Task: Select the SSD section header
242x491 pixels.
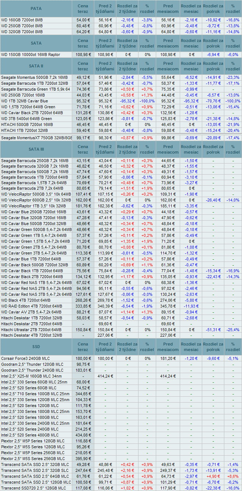Action: (x=36, y=347)
